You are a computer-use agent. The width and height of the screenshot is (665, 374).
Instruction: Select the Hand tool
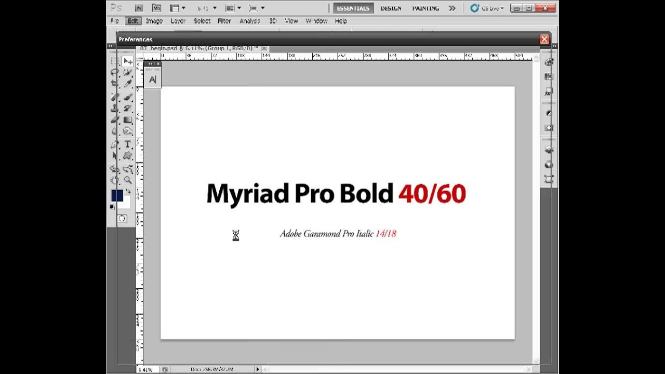tap(114, 180)
